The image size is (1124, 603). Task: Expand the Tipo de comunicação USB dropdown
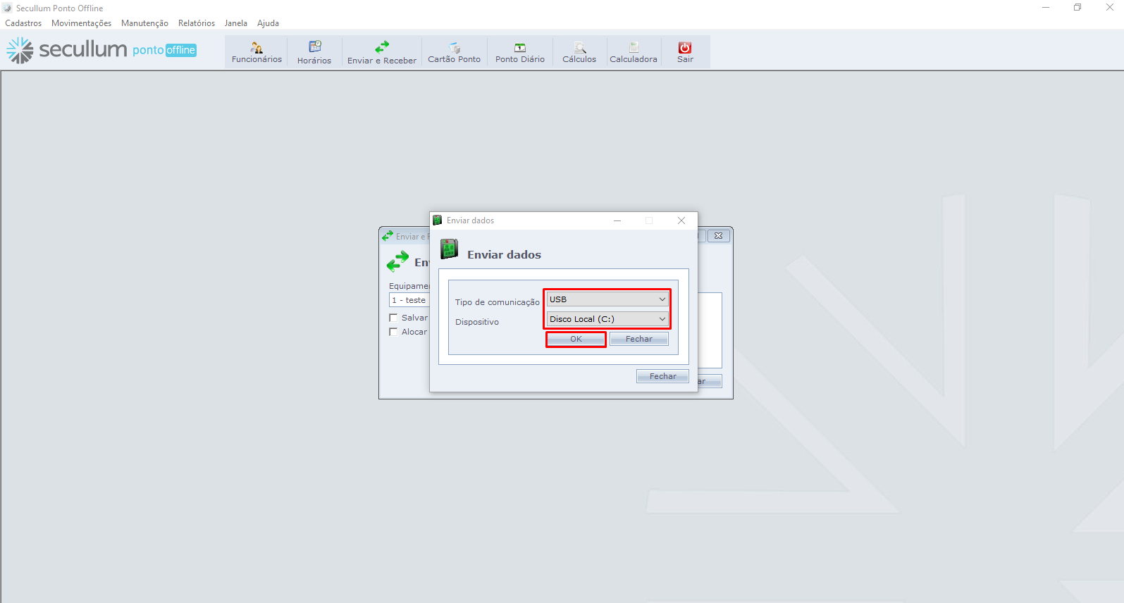pyautogui.click(x=607, y=299)
